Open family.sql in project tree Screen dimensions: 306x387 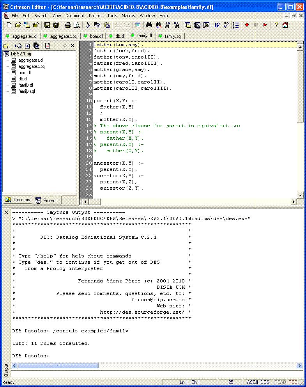pos(27,91)
